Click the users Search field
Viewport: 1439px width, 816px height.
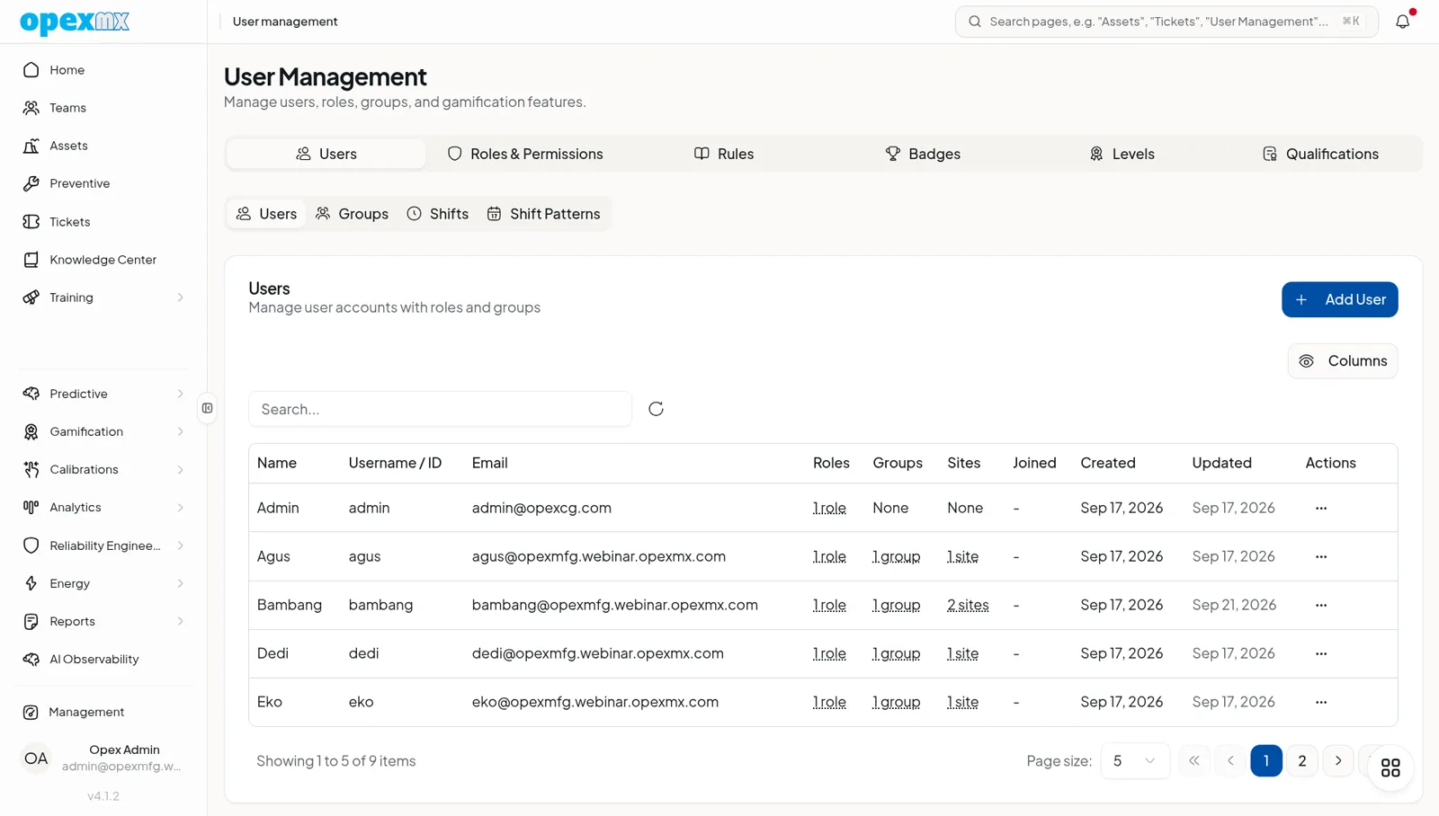[x=440, y=409]
